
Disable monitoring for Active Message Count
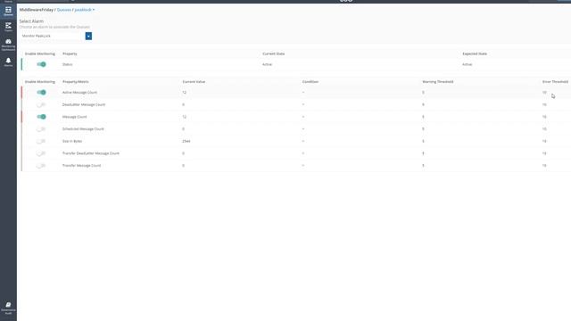pos(41,93)
